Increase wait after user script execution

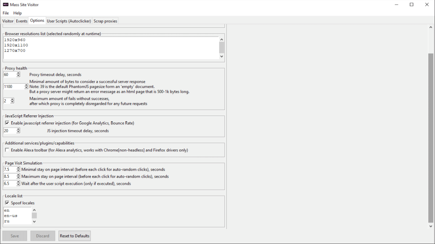tap(18, 182)
